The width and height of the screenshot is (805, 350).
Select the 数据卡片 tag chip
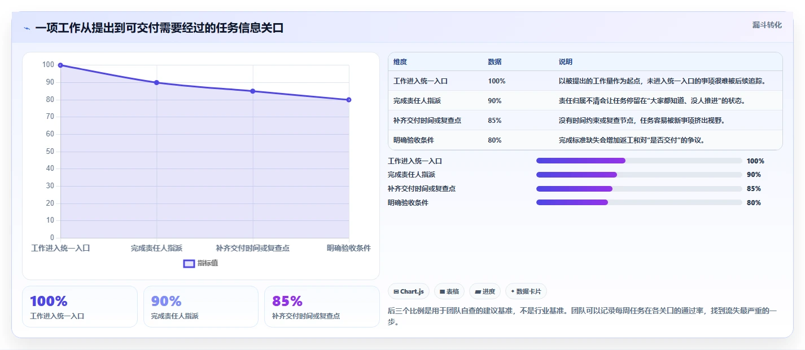tap(526, 291)
